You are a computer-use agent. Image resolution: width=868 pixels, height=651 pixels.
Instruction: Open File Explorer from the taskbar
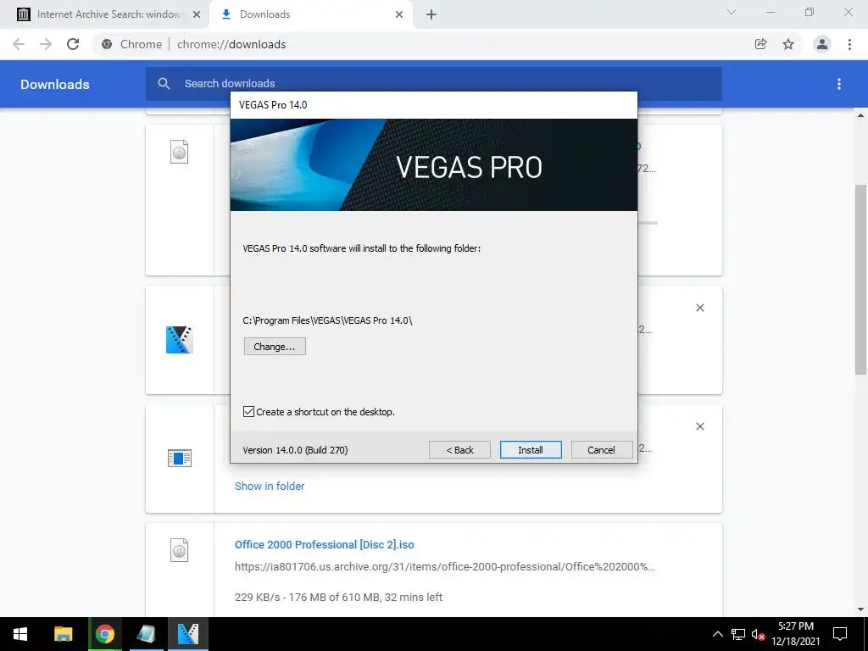(x=63, y=634)
